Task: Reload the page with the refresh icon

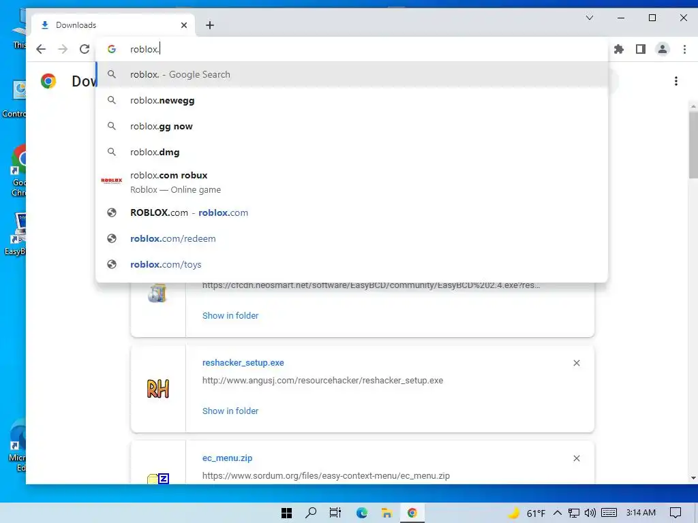Action: 85,49
